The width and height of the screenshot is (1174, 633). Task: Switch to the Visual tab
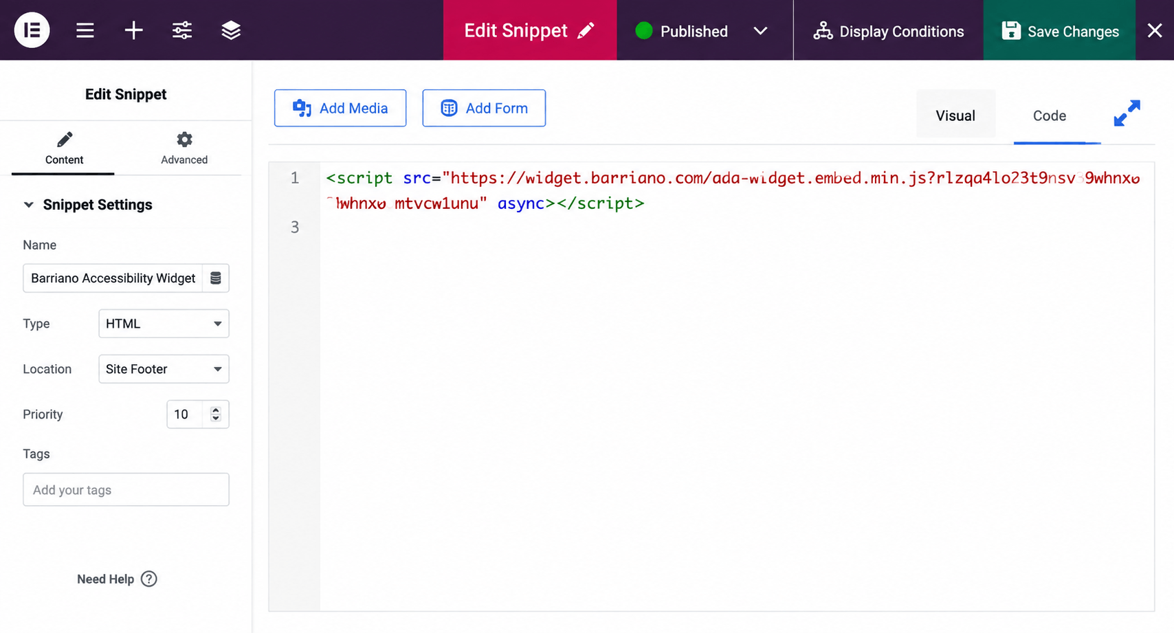[x=955, y=115]
